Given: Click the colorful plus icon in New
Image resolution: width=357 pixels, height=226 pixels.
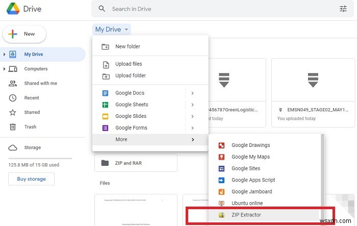Looking at the screenshot, I should pos(13,34).
